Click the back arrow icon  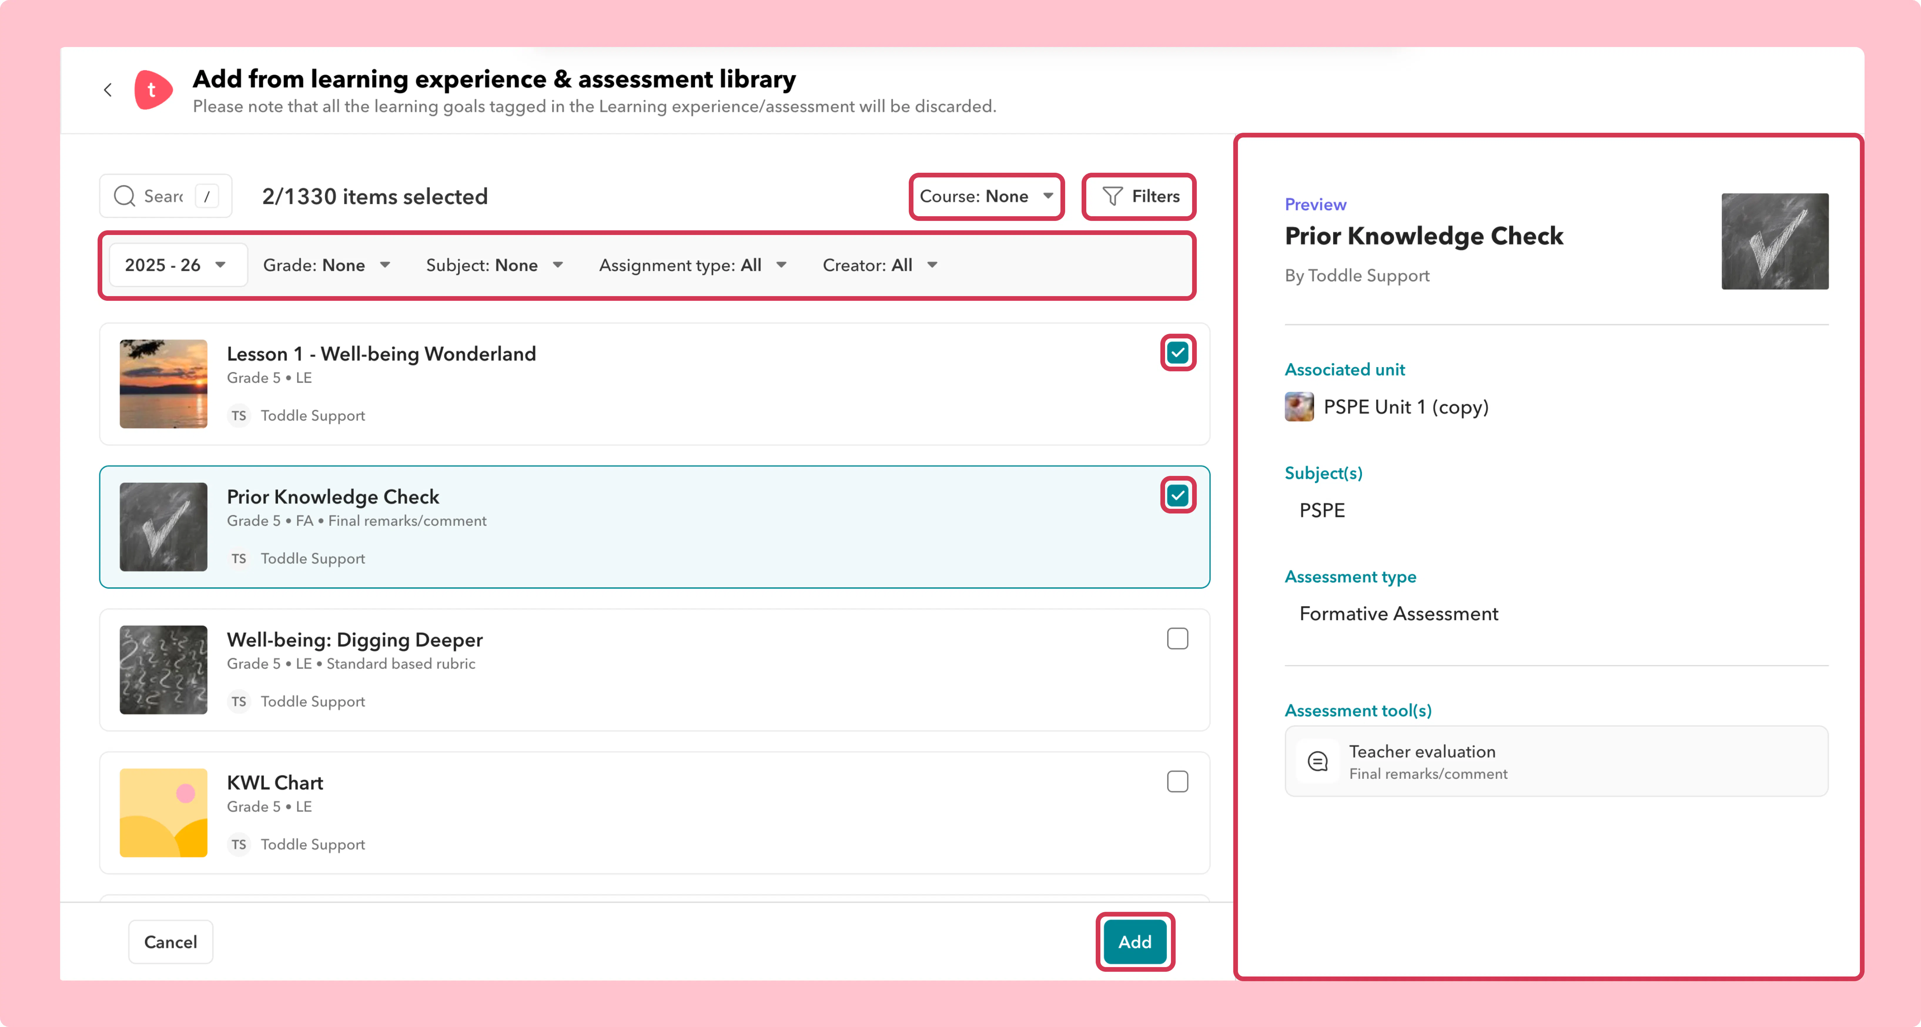(108, 90)
